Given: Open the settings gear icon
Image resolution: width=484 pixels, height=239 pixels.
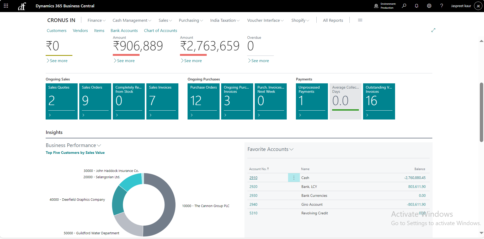Looking at the screenshot, I should click(429, 6).
